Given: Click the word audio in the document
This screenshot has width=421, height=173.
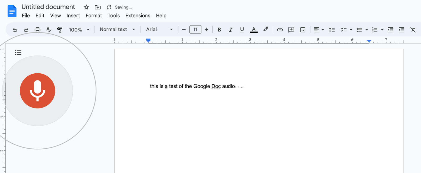Looking at the screenshot, I should [228, 86].
